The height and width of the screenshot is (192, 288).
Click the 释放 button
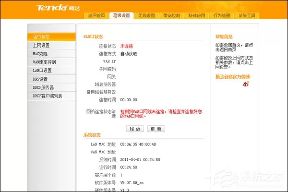pyautogui.click(x=135, y=129)
